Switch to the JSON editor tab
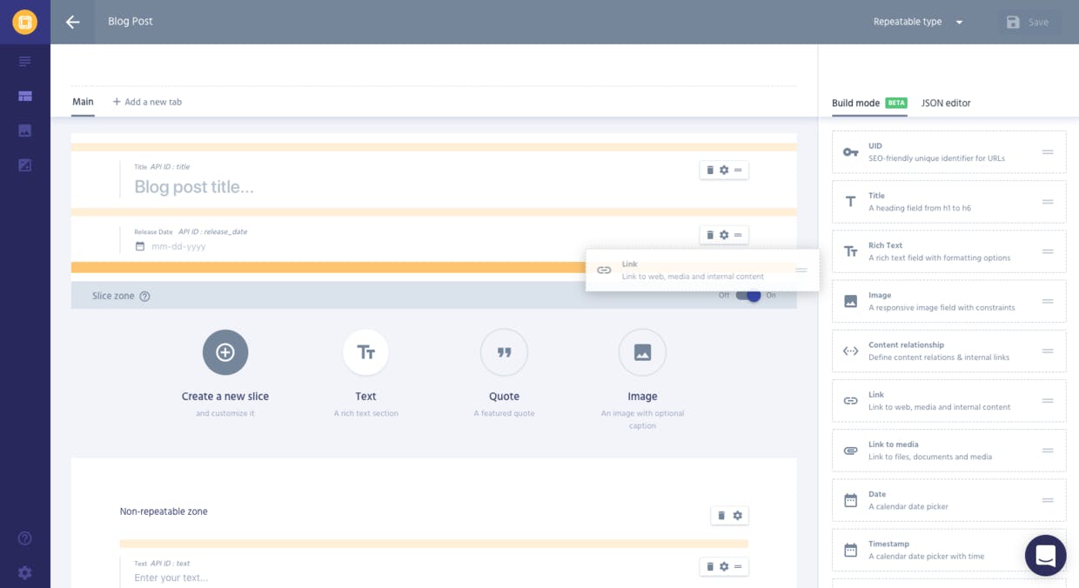The image size is (1079, 588). [946, 103]
